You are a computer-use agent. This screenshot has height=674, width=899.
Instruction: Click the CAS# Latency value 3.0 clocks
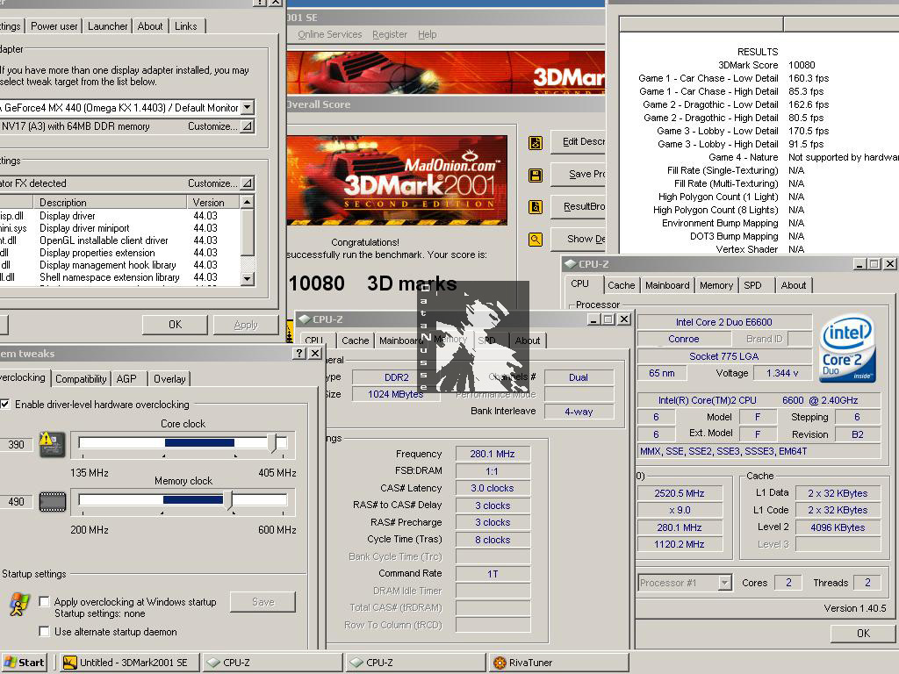(x=493, y=488)
